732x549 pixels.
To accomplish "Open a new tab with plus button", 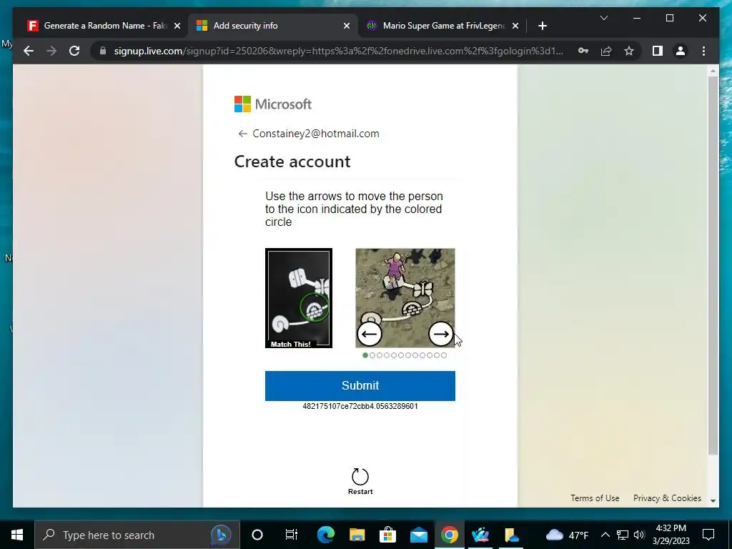I will (x=542, y=26).
